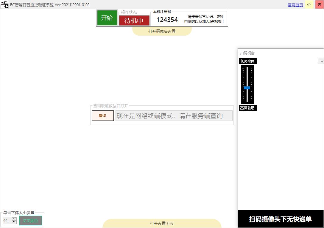Viewport: 324px width, 228px height.
Task: Click the red 待机中 status indicator
Action: pyautogui.click(x=134, y=20)
